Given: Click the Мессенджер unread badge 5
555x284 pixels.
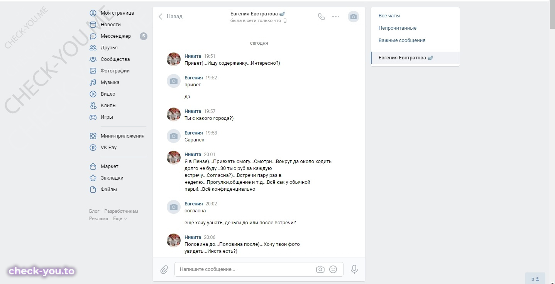Looking at the screenshot, I should [144, 36].
